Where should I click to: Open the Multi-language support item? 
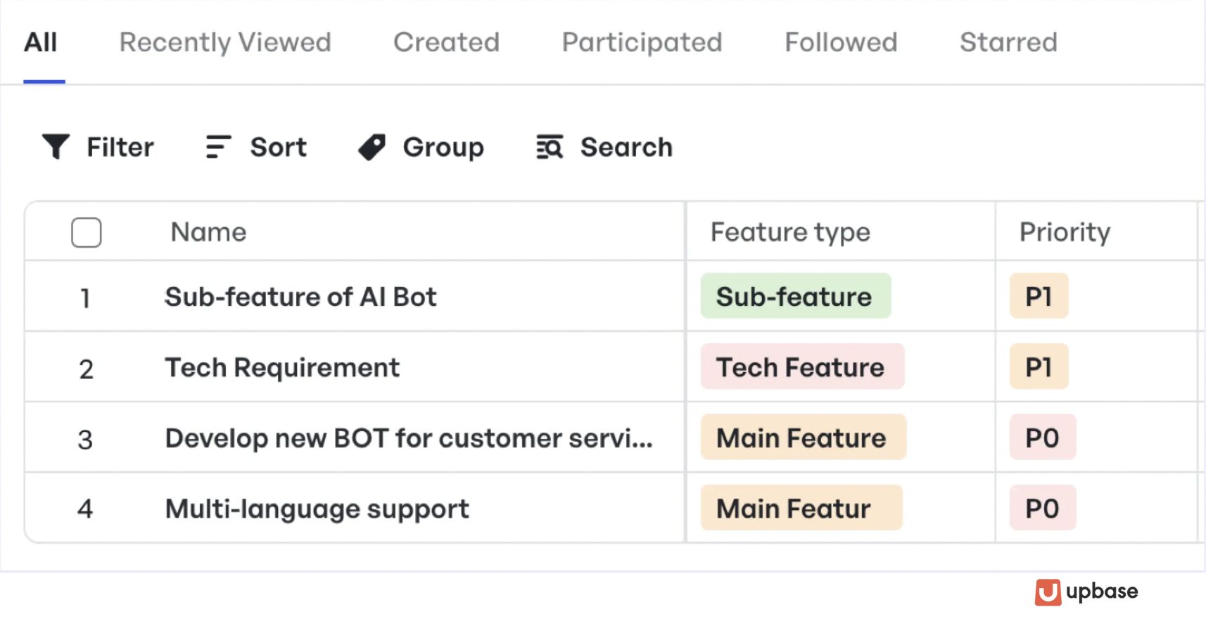pos(317,509)
